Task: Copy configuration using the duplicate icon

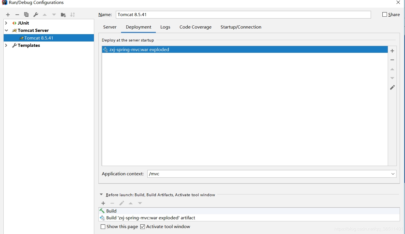Action: pos(26,15)
